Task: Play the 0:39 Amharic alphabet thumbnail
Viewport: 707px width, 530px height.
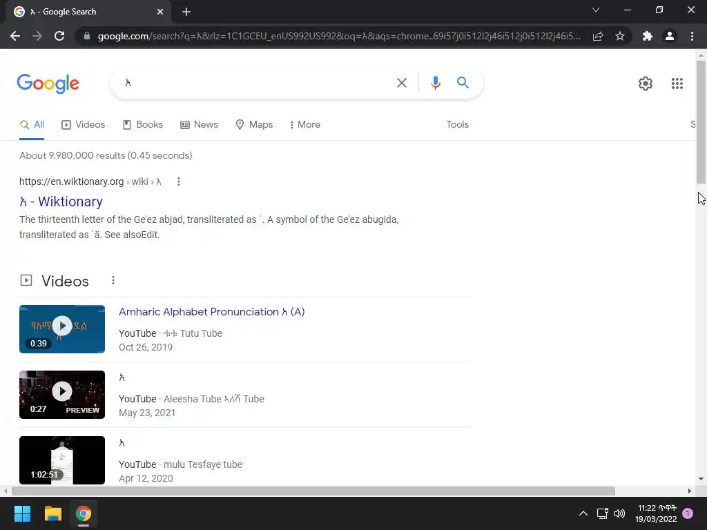Action: point(62,329)
